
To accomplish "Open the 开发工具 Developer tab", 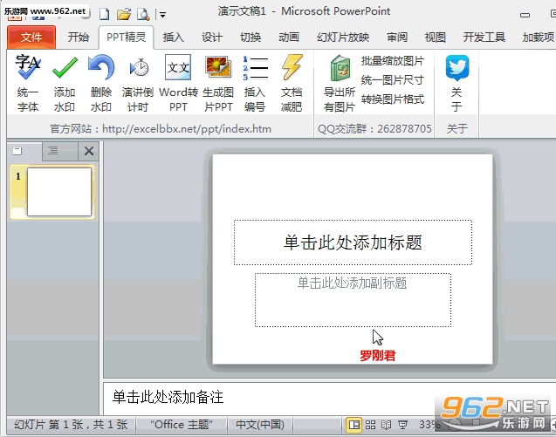I will (484, 37).
